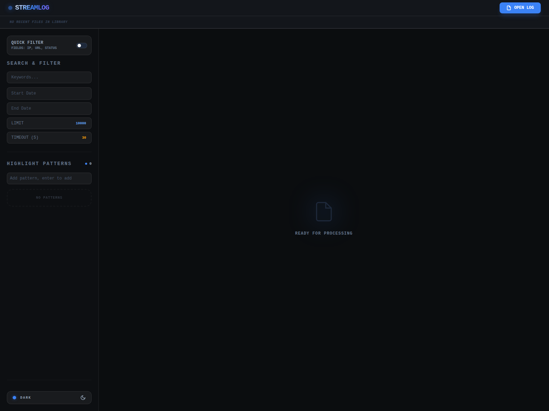Select the TIMEOUT value 30
Image resolution: width=549 pixels, height=411 pixels.
click(x=84, y=138)
